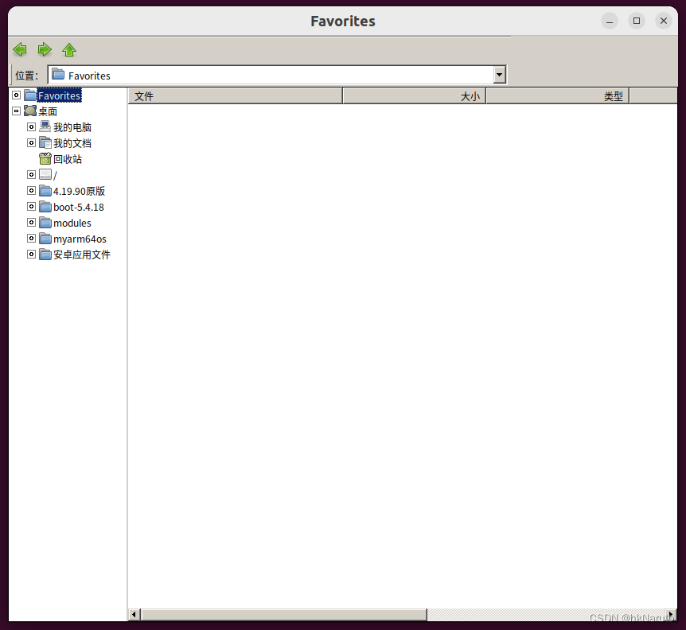Open the 位置 location dropdown
Image resolution: width=686 pixels, height=630 pixels.
(x=499, y=74)
